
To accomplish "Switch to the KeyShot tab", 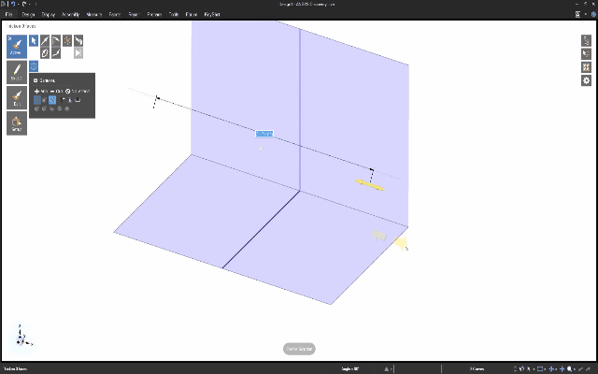I will click(212, 15).
